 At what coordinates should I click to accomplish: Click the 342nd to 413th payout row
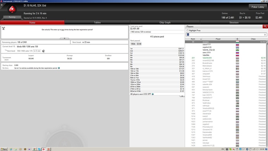(157, 91)
